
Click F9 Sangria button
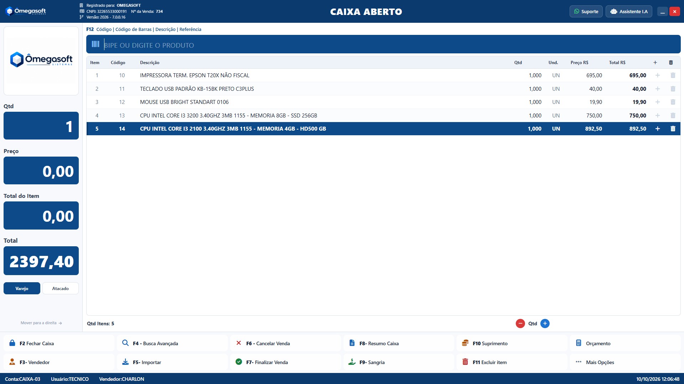click(398, 362)
